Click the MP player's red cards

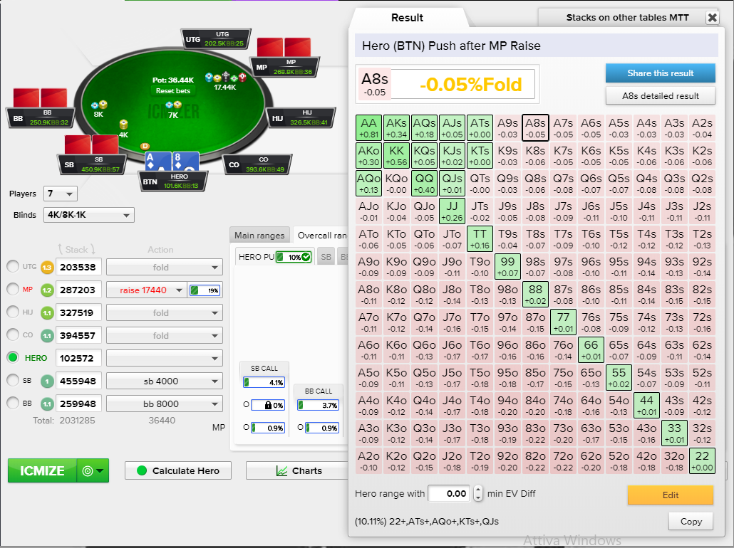tap(284, 48)
